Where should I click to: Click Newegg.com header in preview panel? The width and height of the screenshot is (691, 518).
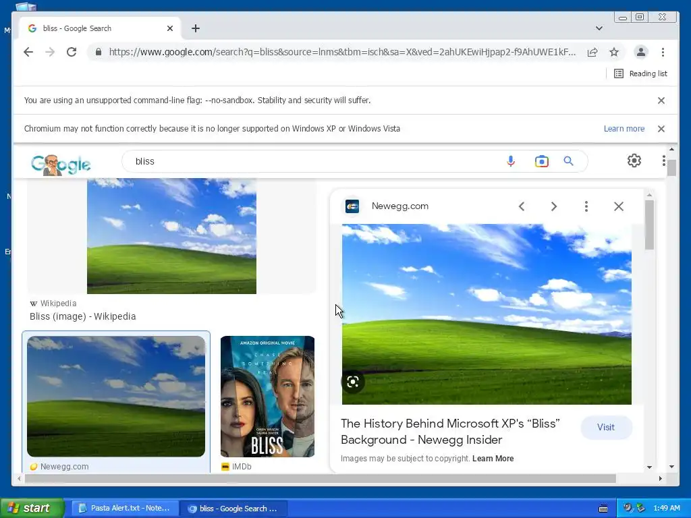coord(399,206)
